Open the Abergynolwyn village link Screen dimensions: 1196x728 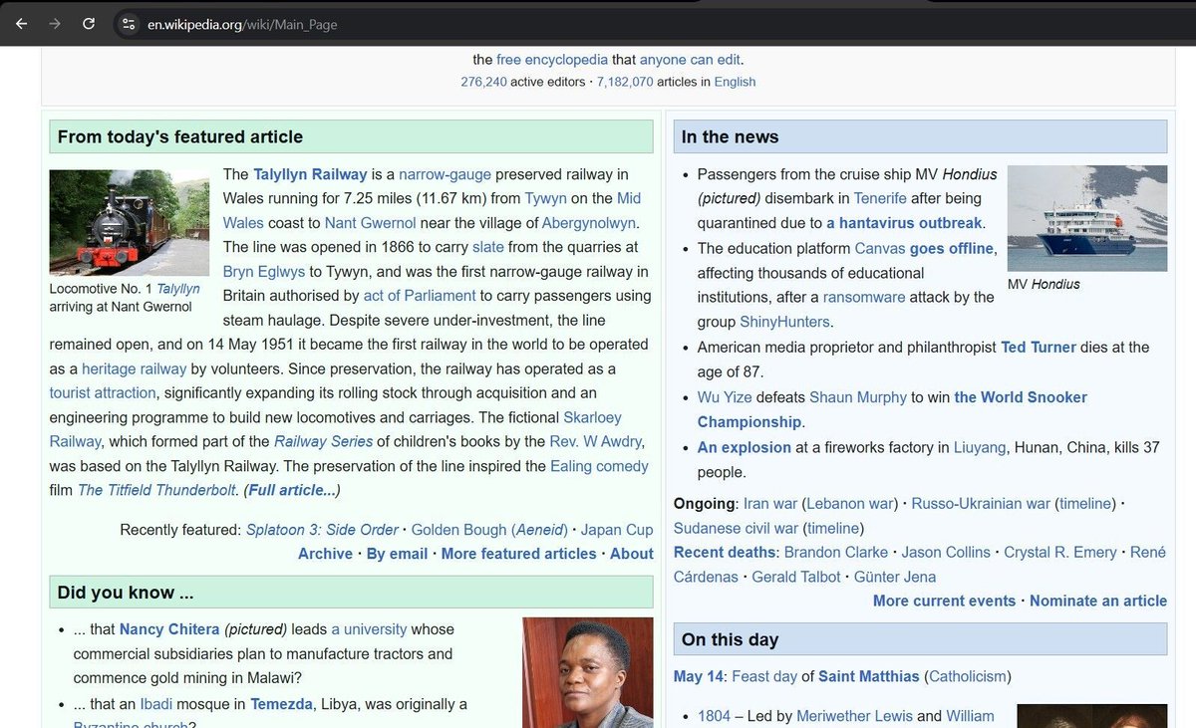(588, 223)
